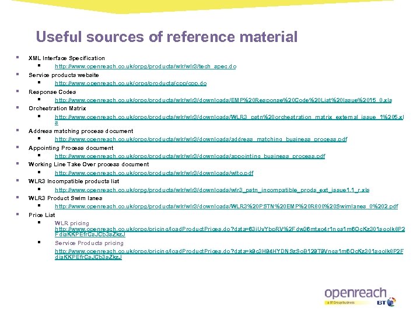Select the 'Orchestration Matrix' heading
Image resolution: width=420 pixels, height=315 pixels.
(57, 108)
